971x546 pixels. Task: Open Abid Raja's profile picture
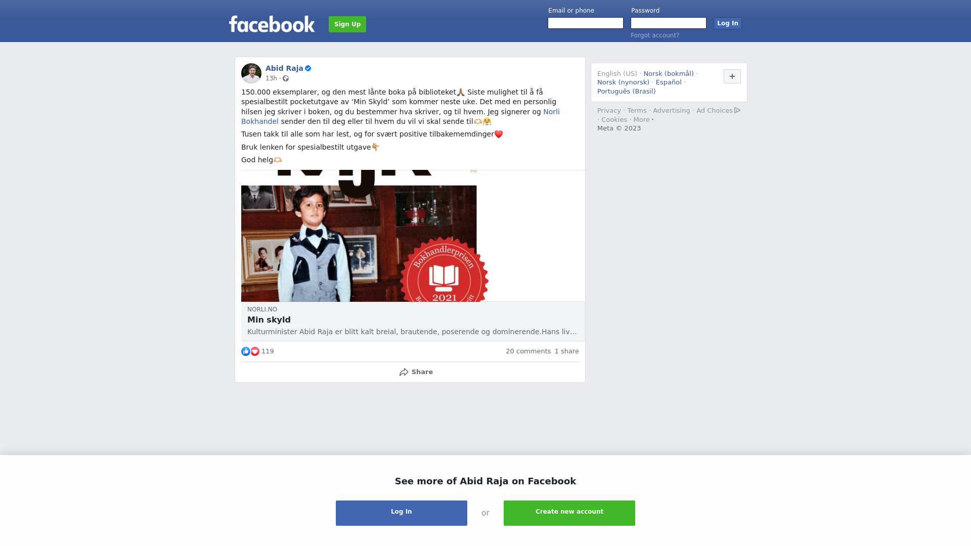coord(251,73)
